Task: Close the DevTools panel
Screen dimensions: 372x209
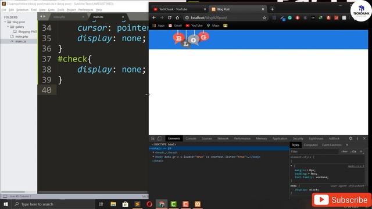Action: tap(364, 138)
